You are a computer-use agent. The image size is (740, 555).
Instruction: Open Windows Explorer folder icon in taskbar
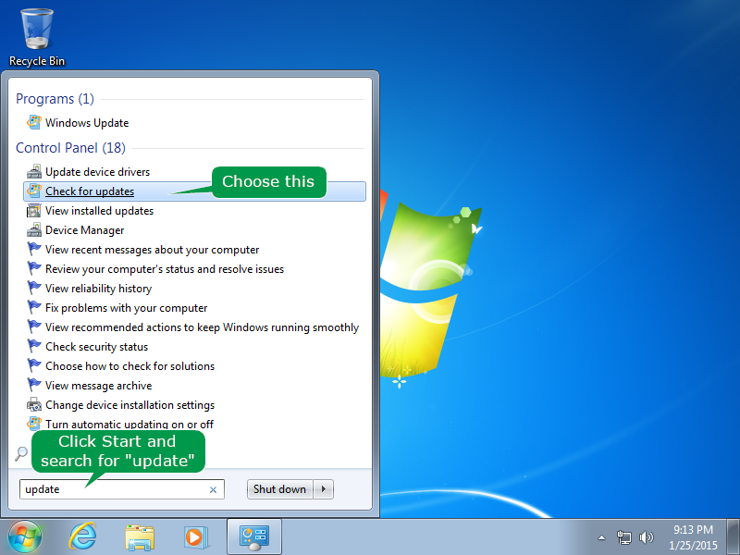(140, 537)
